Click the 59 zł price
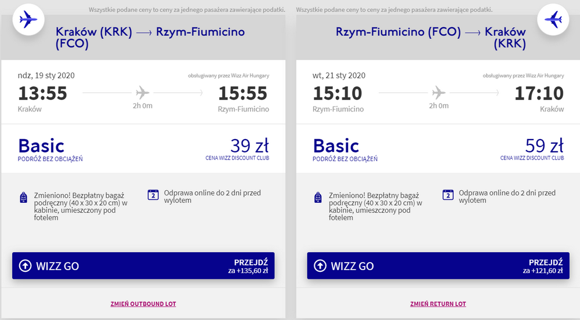This screenshot has height=320, width=580. [x=545, y=146]
